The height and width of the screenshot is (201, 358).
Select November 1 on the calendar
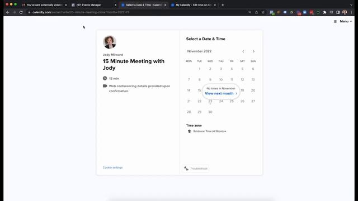coord(199,69)
